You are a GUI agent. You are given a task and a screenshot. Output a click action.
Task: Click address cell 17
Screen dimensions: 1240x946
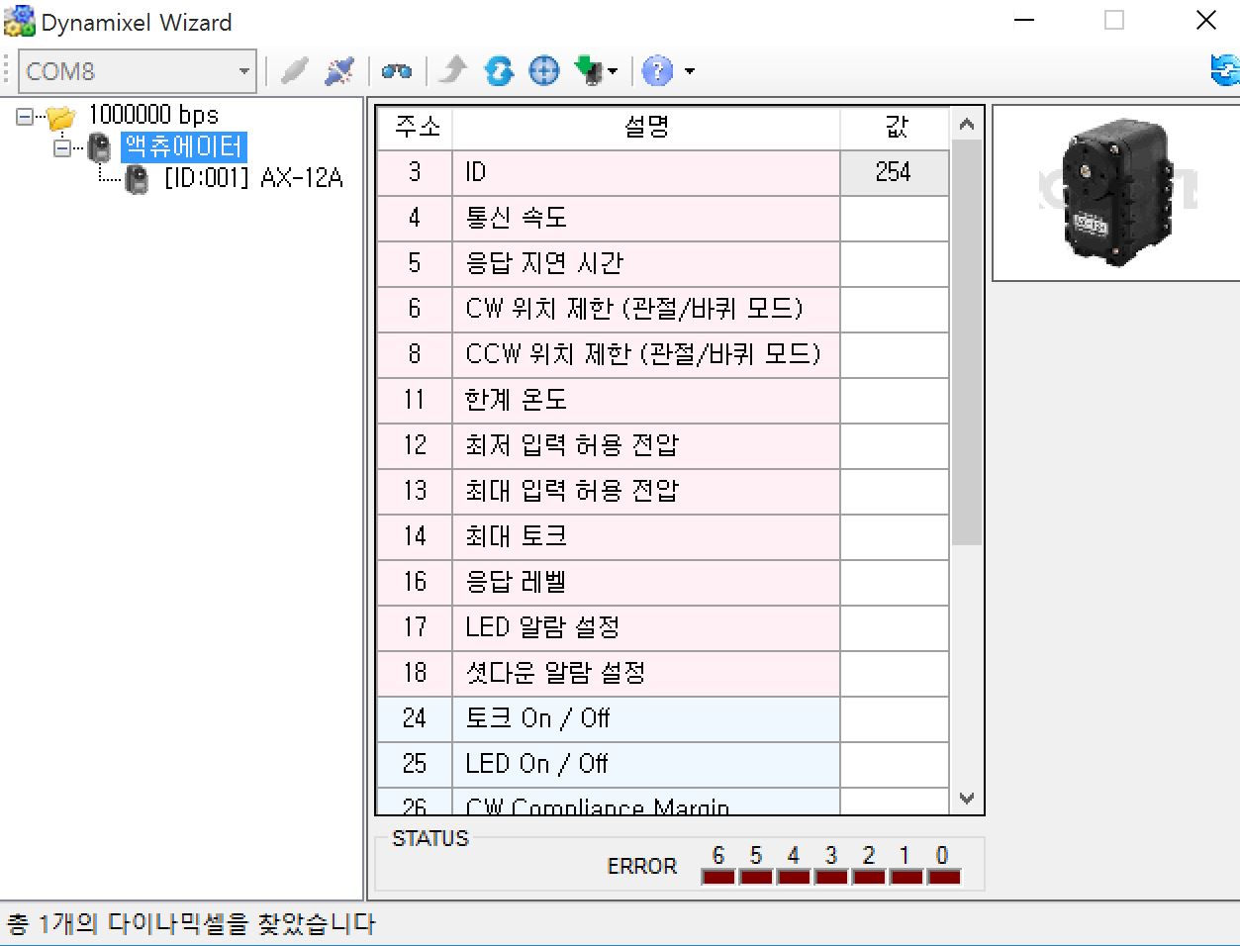[x=415, y=627]
